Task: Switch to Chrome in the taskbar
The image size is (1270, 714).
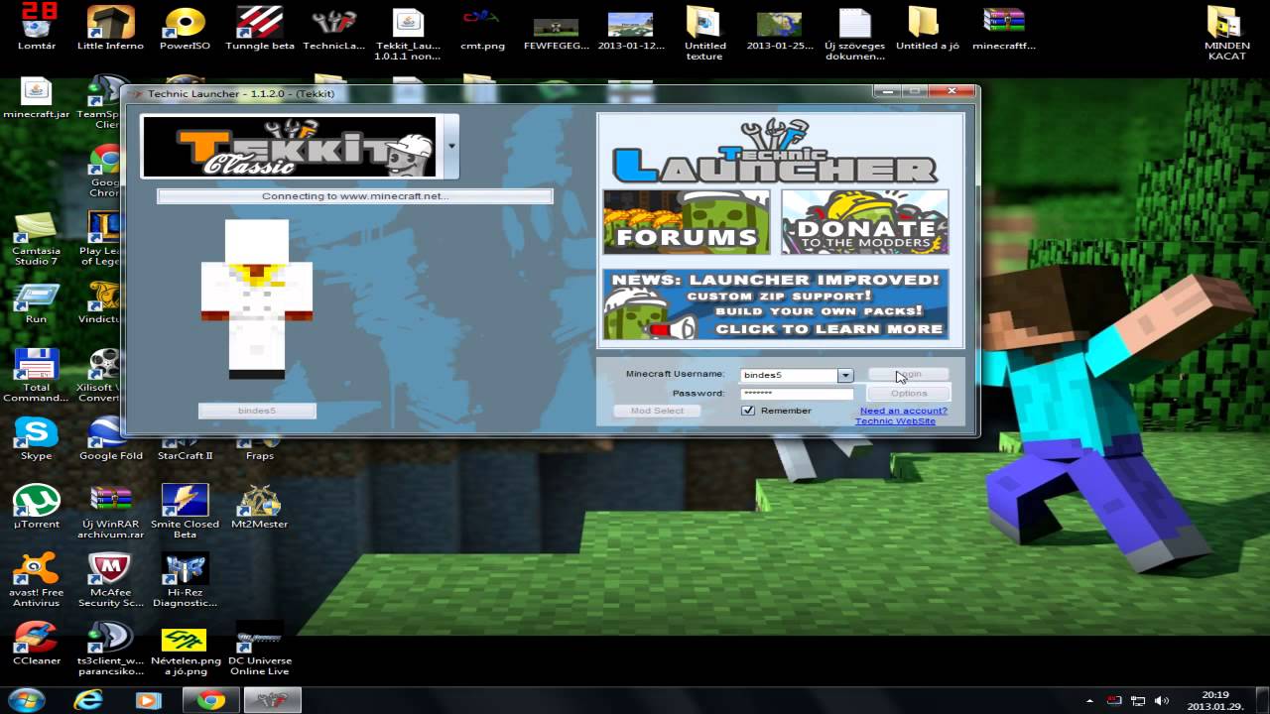Action: point(210,700)
